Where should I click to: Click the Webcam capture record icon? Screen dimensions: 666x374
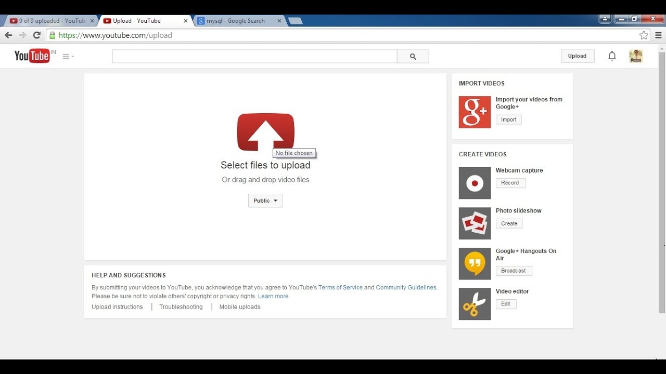(x=475, y=183)
